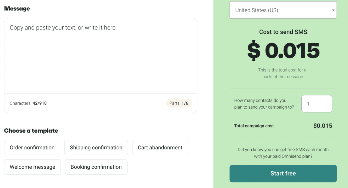Click the free SMS Omnisend plan text

click(x=283, y=153)
